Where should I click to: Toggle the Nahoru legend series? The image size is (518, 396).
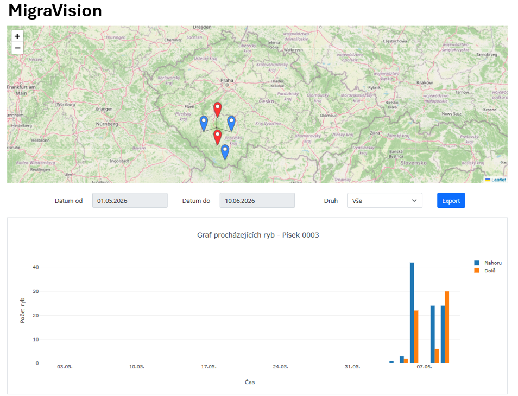(x=488, y=263)
